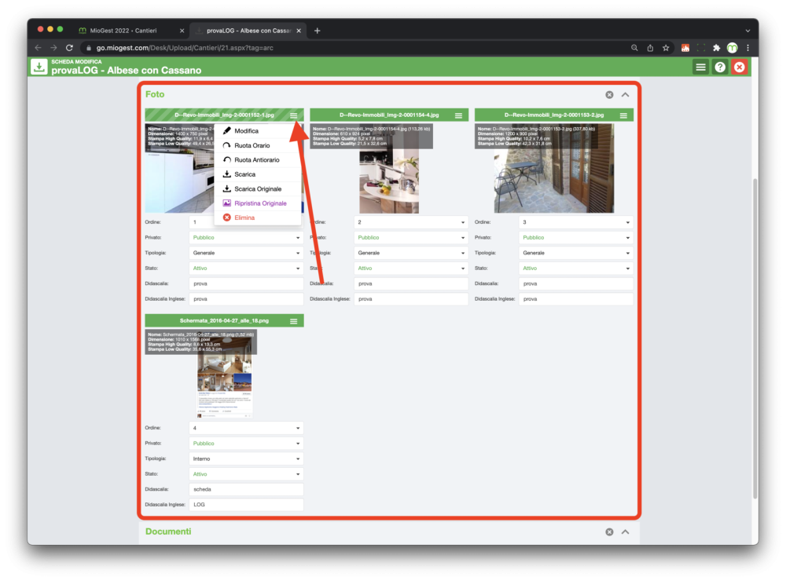Click the page vertical scrollbar

coord(755,338)
